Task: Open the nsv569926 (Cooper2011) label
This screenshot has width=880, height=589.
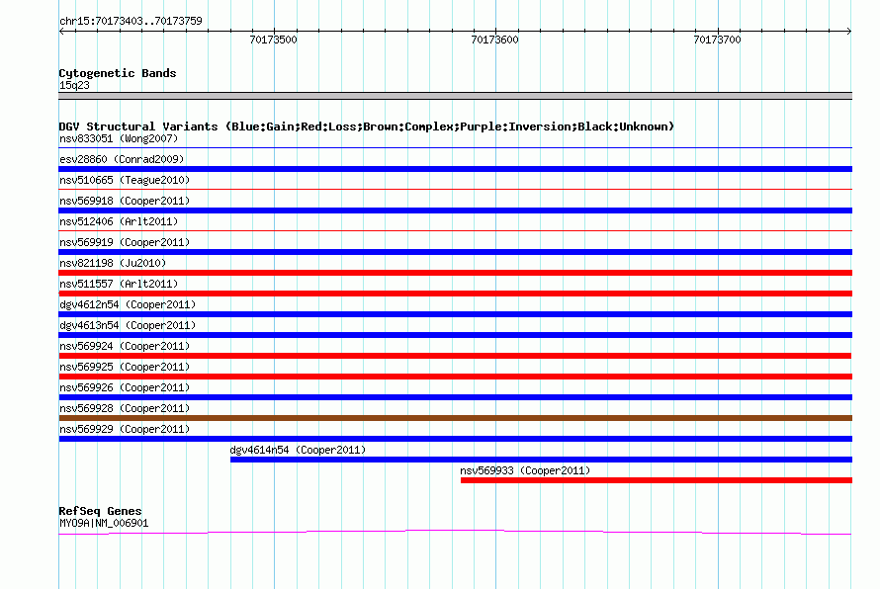Action: 125,387
